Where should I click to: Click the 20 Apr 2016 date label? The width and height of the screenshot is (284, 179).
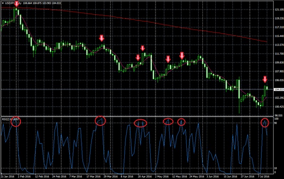pos(145,176)
